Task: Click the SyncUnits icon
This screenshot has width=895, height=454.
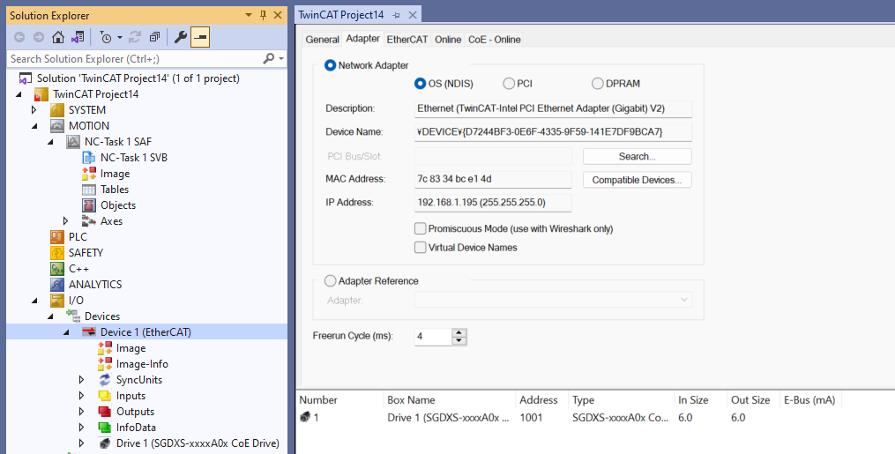Action: (105, 380)
